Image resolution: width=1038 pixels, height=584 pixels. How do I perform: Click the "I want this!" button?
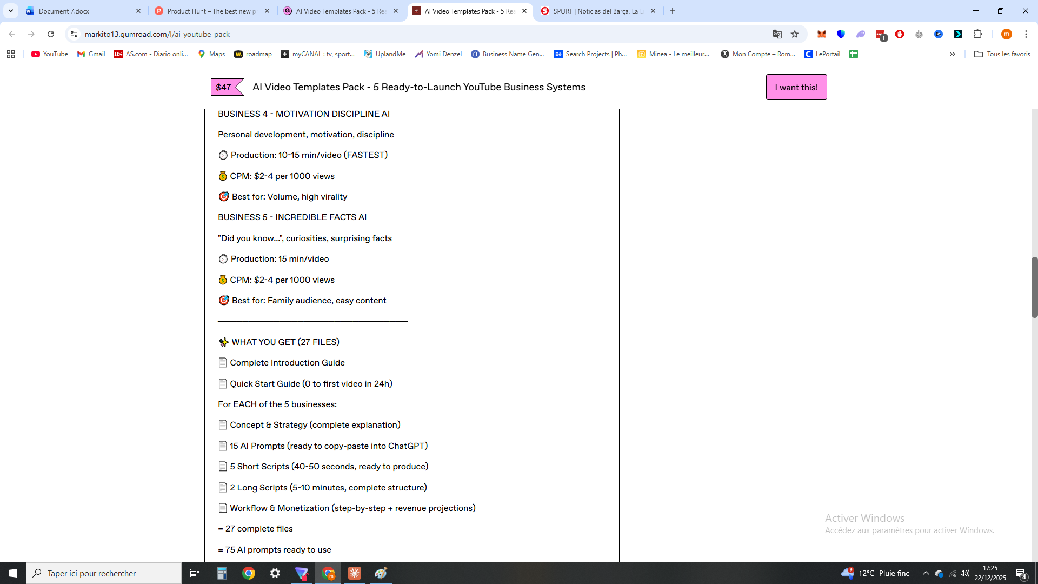pos(796,87)
